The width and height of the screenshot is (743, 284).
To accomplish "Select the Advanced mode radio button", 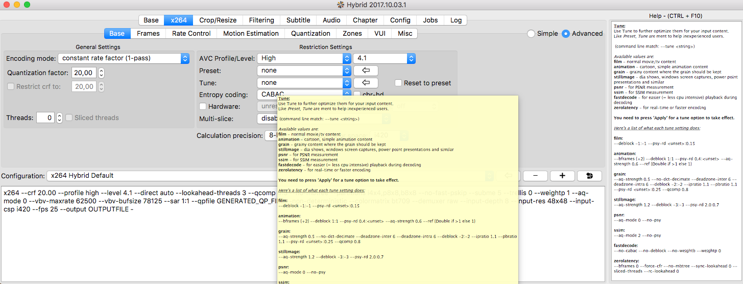I will (566, 34).
